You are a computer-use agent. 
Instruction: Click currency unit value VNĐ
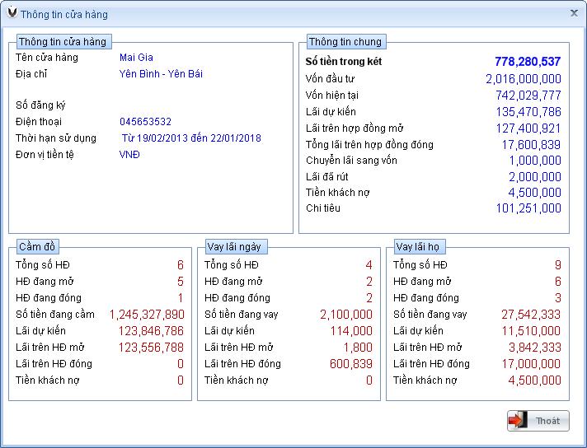pos(129,155)
